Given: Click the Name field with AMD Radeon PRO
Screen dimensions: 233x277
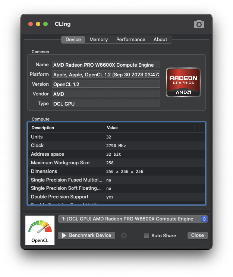Looking at the screenshot, I should tap(106, 65).
